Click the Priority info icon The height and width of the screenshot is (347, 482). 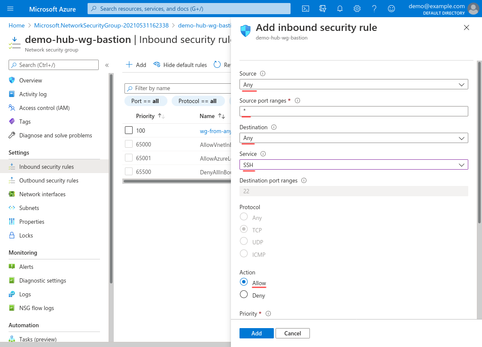(x=268, y=314)
